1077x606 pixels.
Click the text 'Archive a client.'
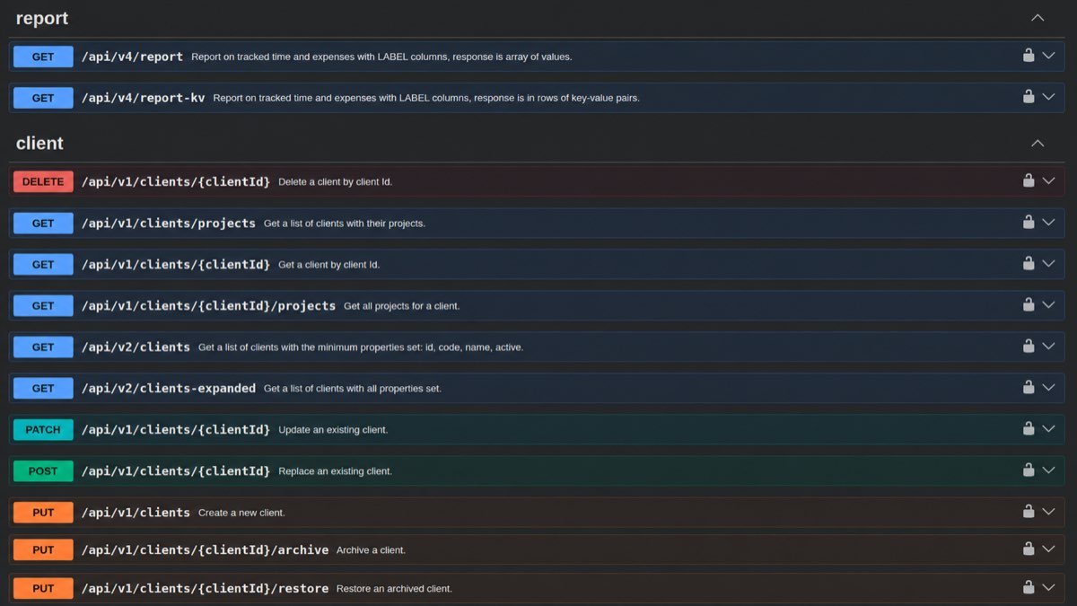point(371,550)
